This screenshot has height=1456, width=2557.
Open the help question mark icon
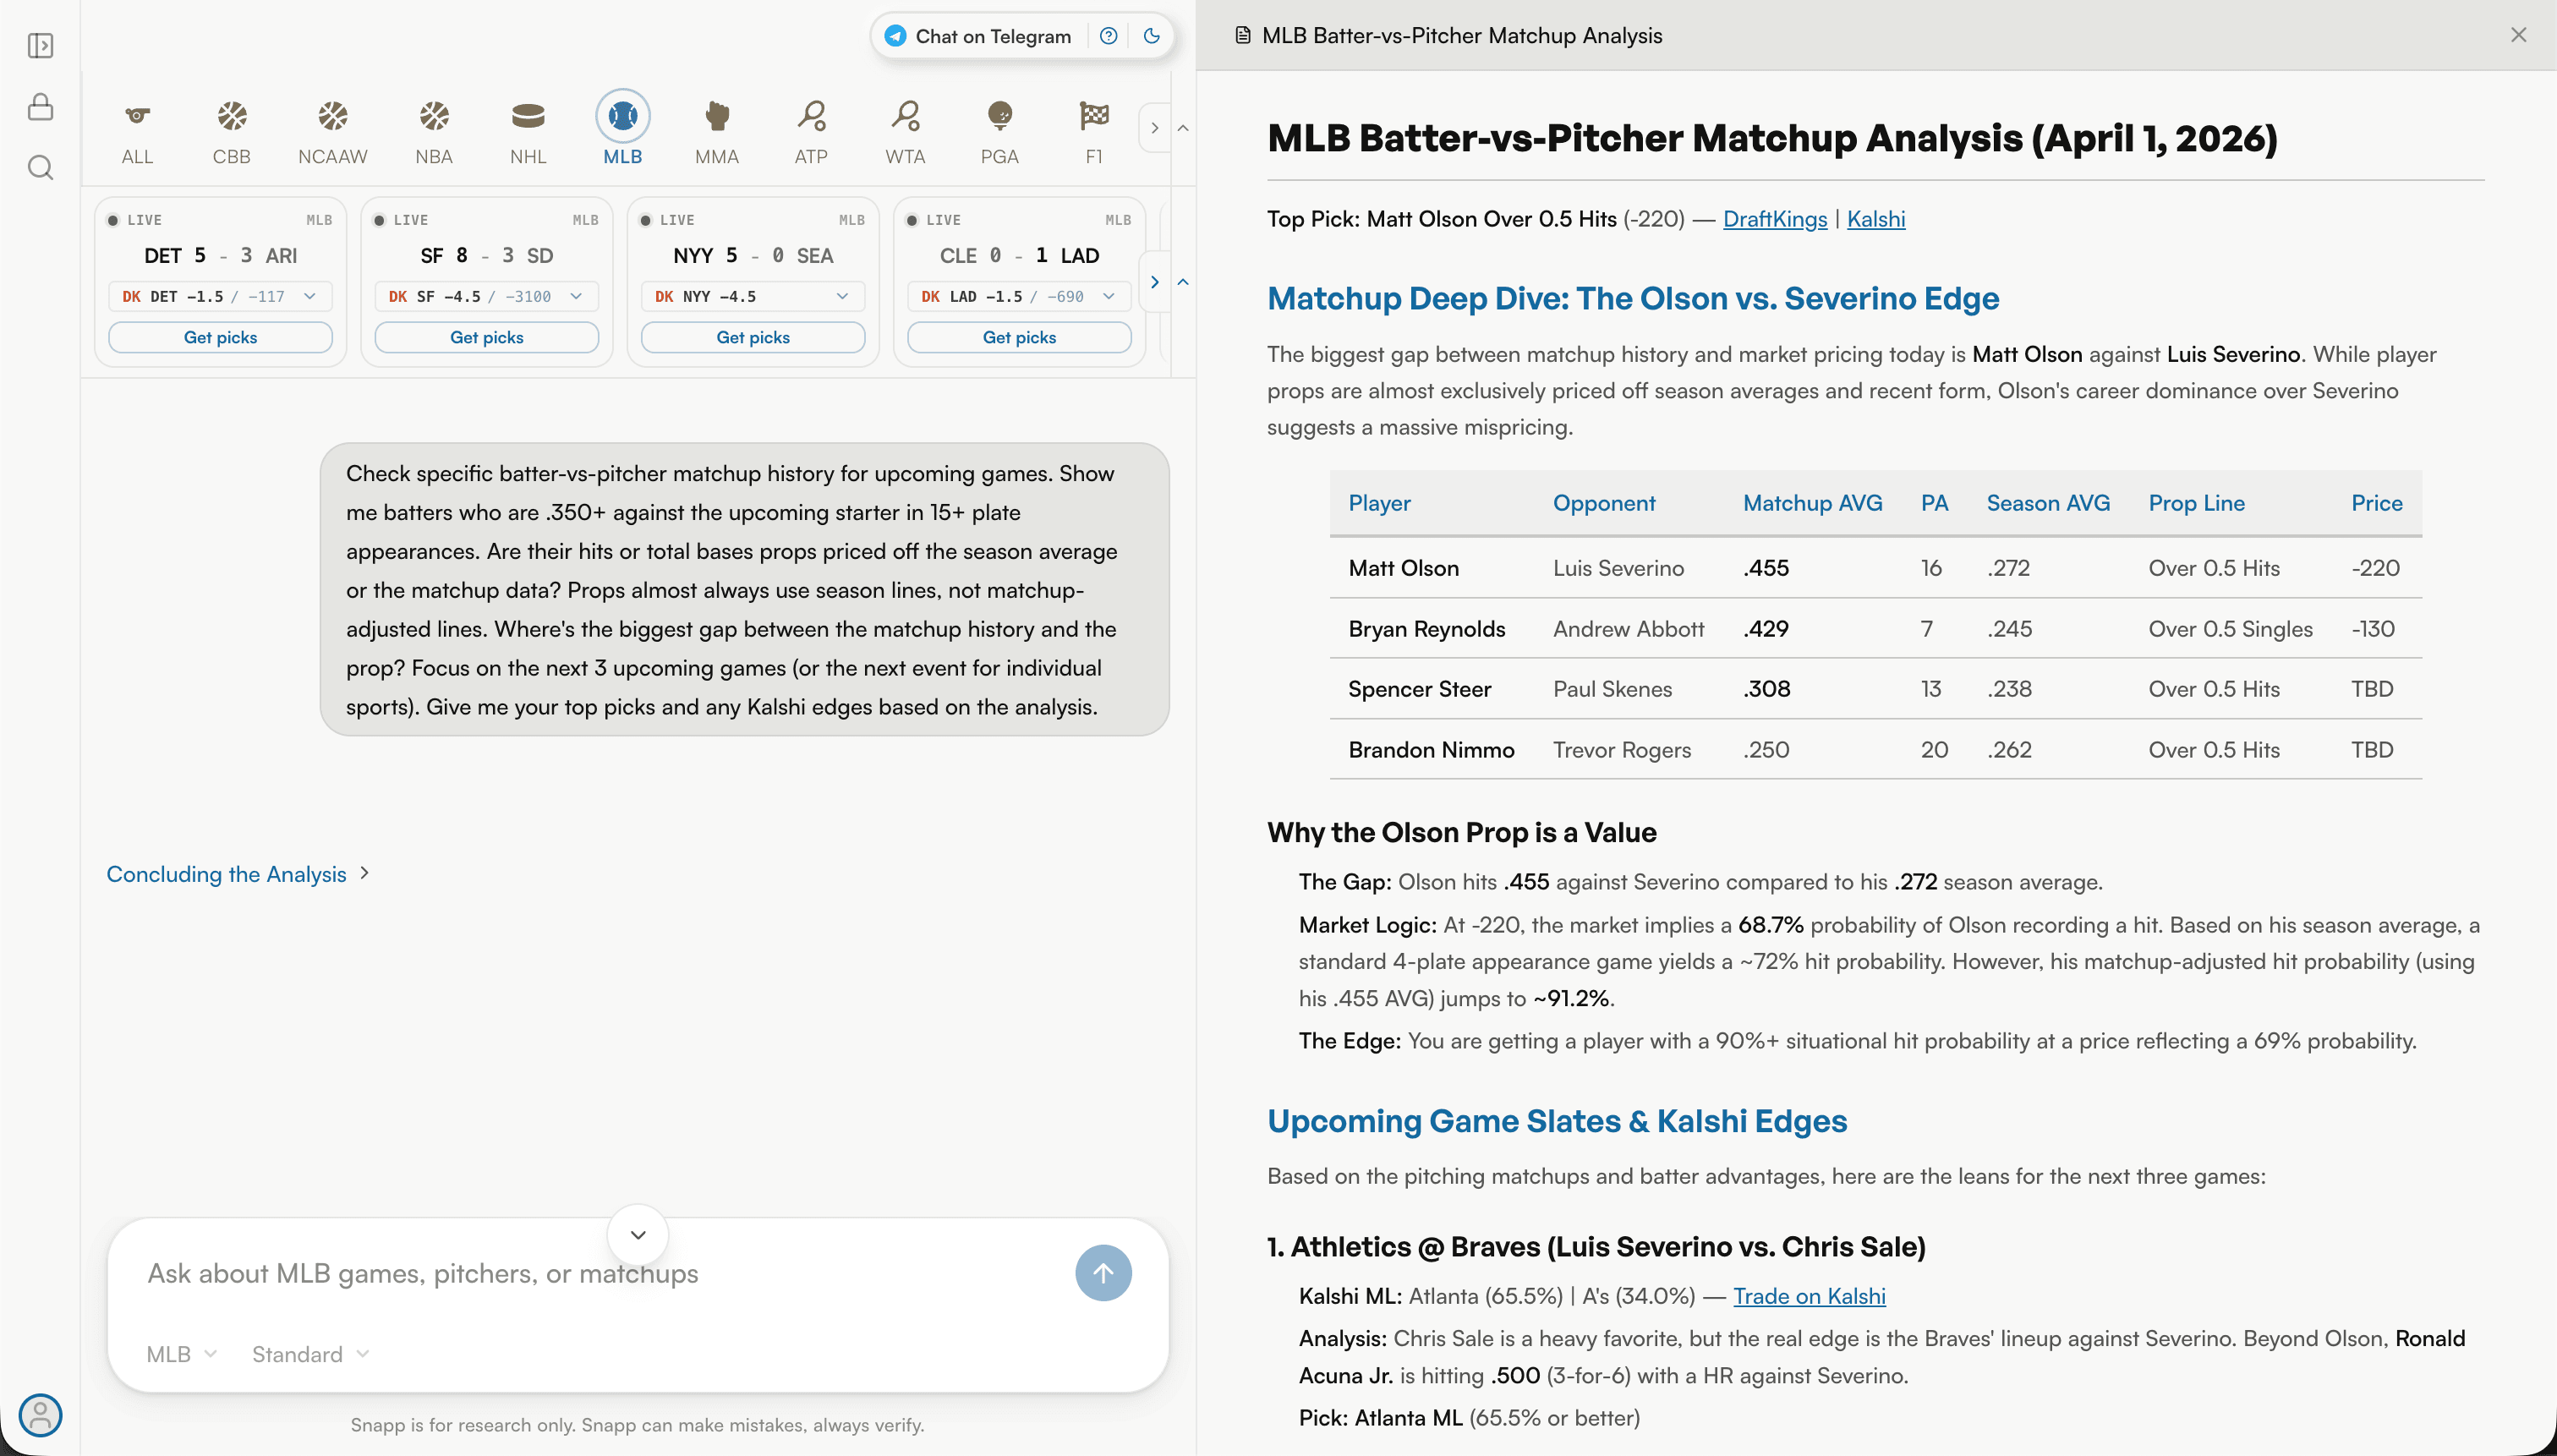point(1108,36)
